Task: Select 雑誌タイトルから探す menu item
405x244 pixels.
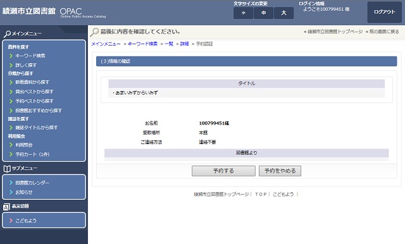Action: click(37, 128)
